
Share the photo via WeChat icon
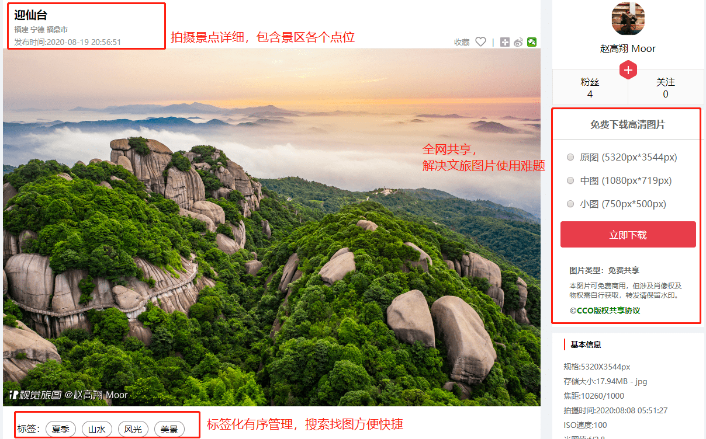pyautogui.click(x=532, y=42)
